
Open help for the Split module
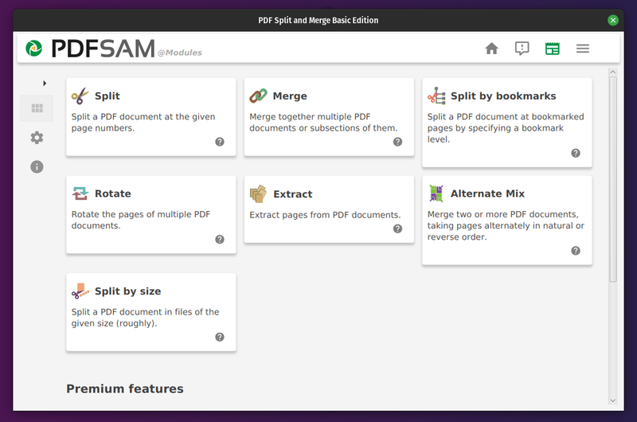(220, 142)
